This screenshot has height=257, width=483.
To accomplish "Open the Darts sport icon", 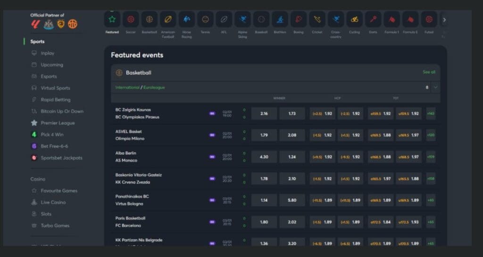I will point(373,19).
